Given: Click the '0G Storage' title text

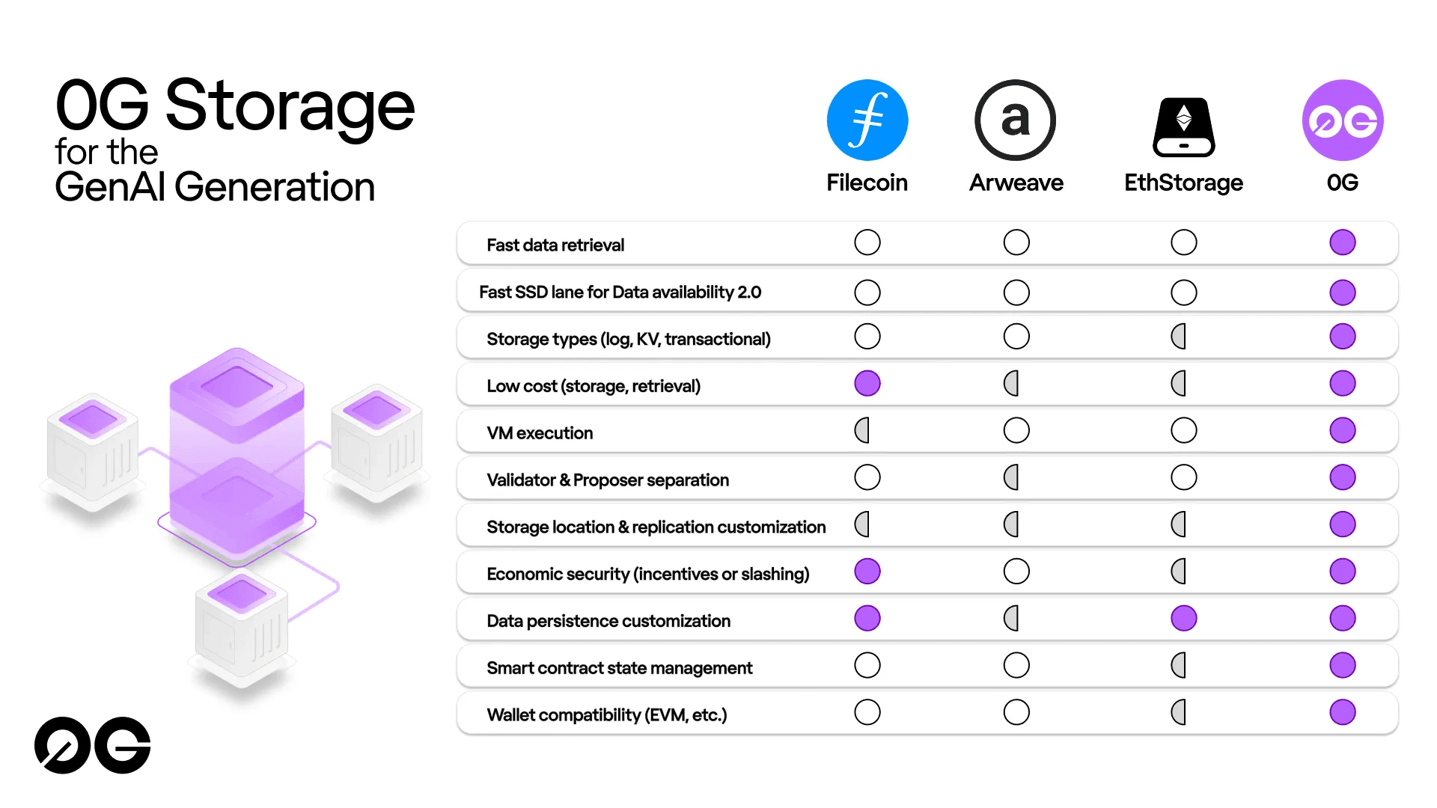Looking at the screenshot, I should 235,105.
